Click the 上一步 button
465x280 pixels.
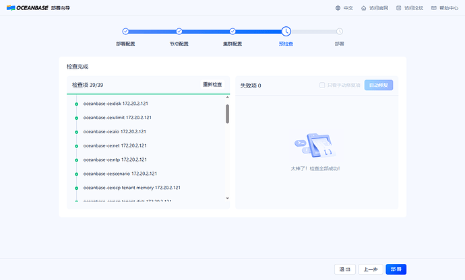(x=371, y=269)
